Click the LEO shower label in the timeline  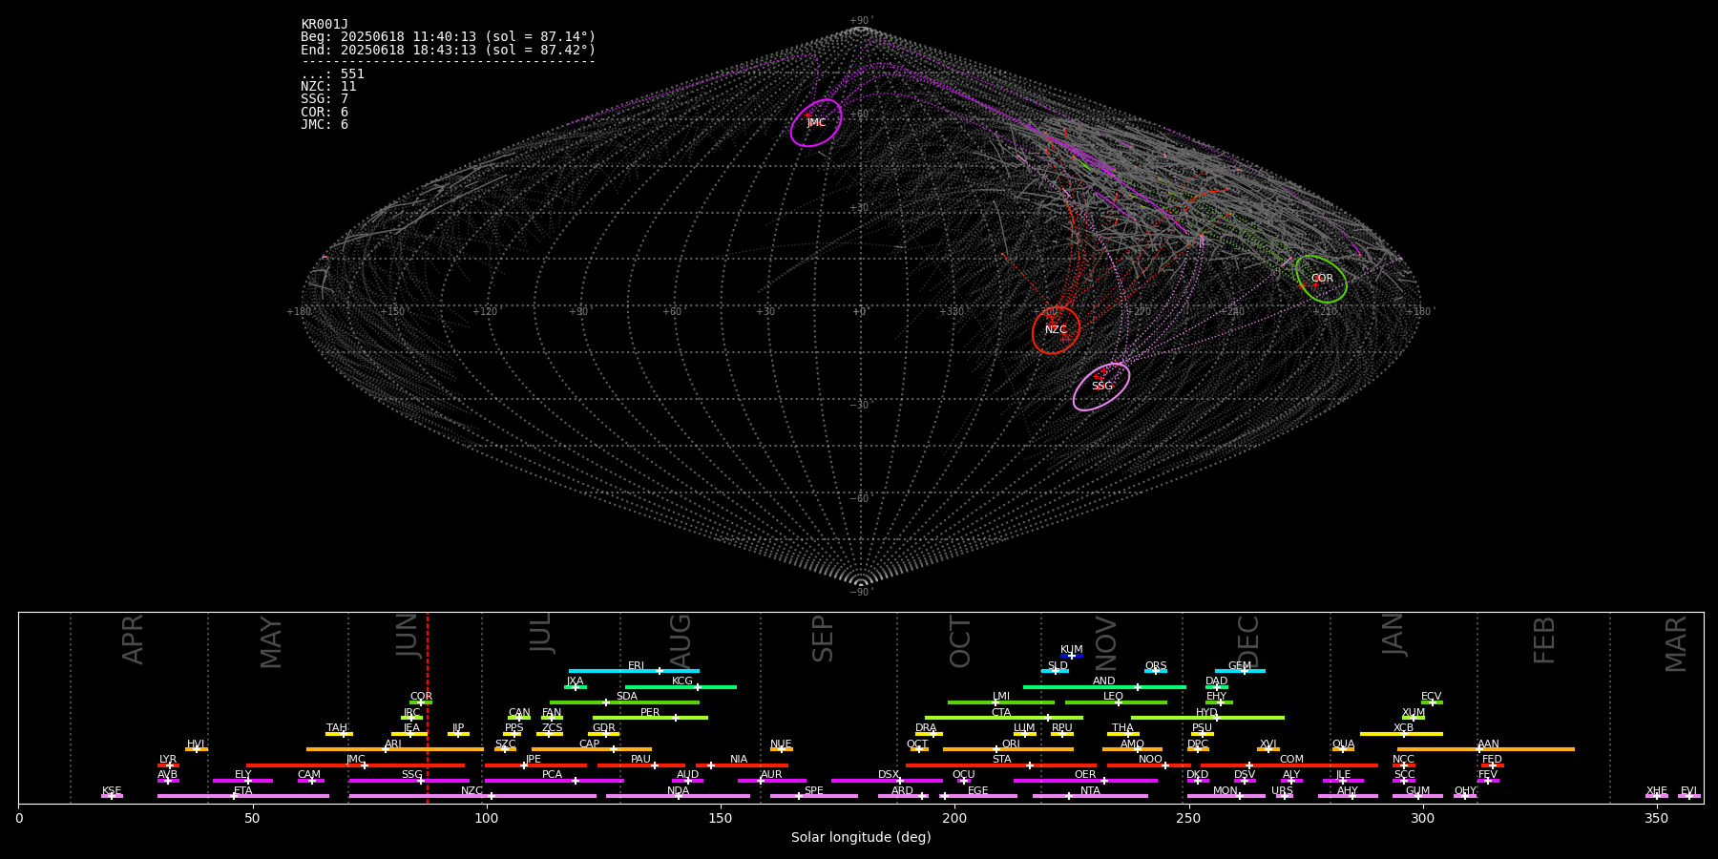(x=1113, y=697)
